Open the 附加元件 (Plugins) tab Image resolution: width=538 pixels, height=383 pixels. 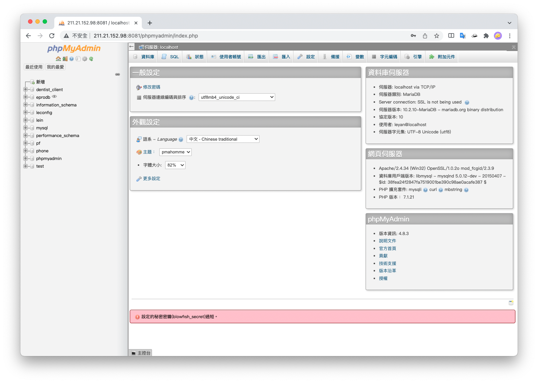[442, 57]
